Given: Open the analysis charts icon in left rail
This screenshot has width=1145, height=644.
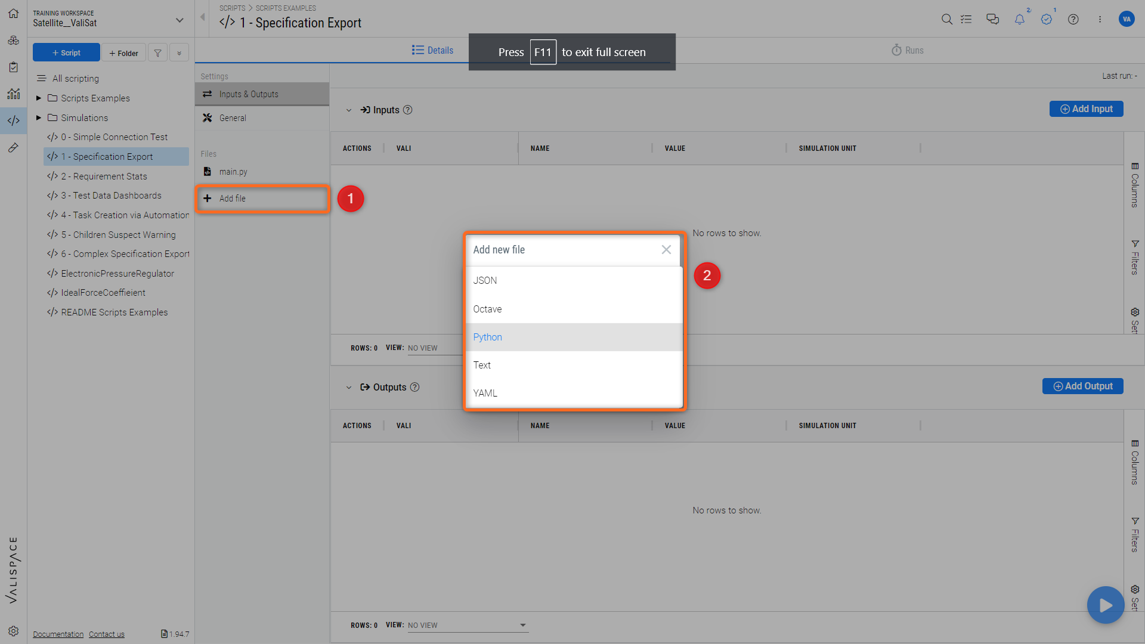Looking at the screenshot, I should (x=13, y=94).
